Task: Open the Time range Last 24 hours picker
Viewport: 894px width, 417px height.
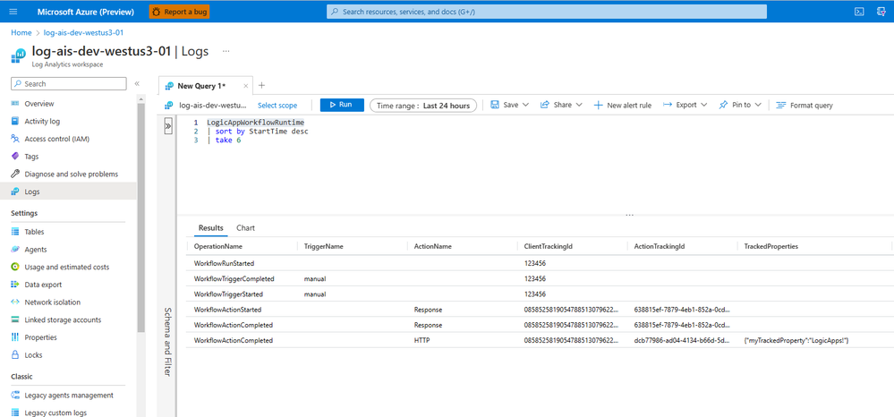Action: pyautogui.click(x=423, y=106)
